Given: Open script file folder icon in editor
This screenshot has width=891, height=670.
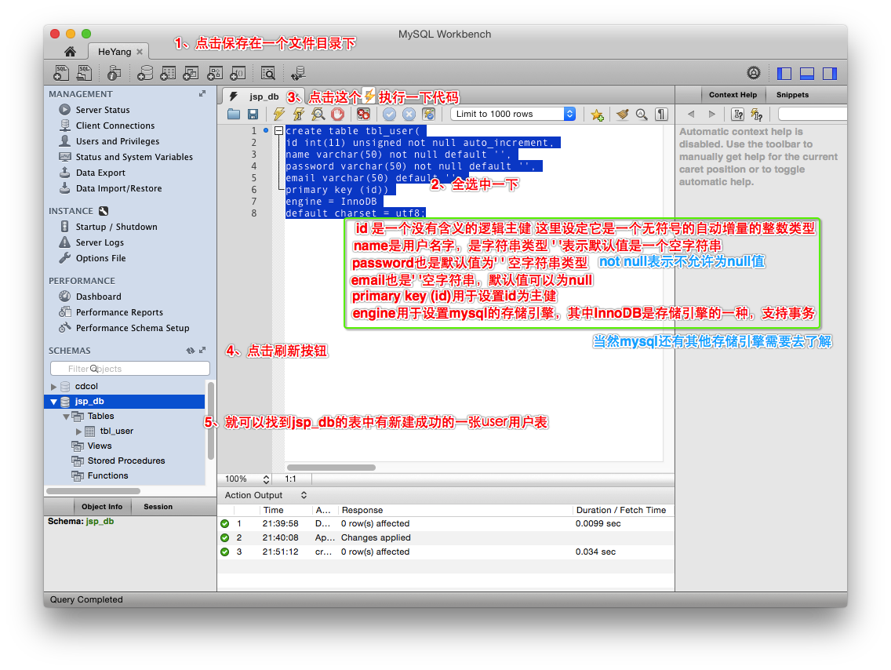Looking at the screenshot, I should tap(234, 115).
